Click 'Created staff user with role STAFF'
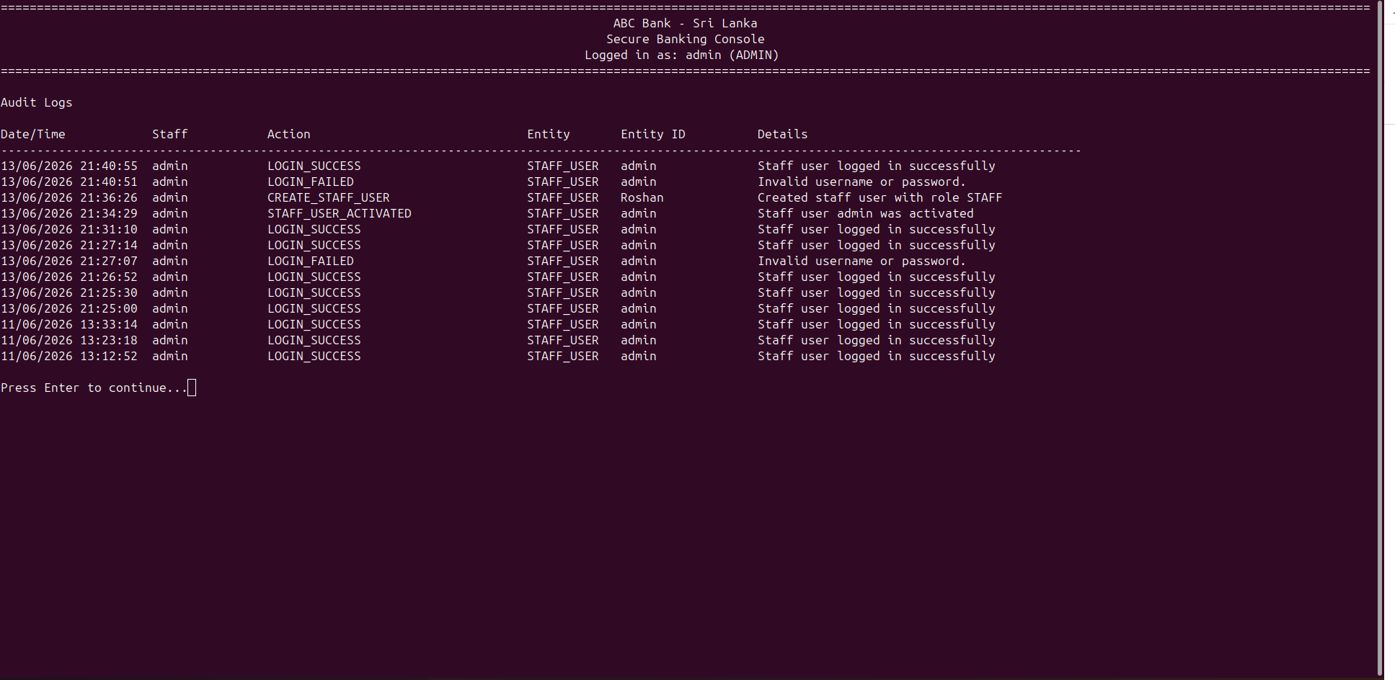Viewport: 1395px width, 680px height. [880, 197]
